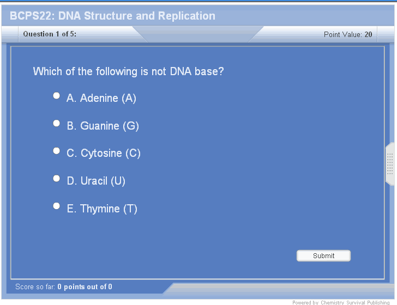Image resolution: width=397 pixels, height=305 pixels.
Task: Click the 'E. Thymine (T)' answer label
Action: pos(102,209)
